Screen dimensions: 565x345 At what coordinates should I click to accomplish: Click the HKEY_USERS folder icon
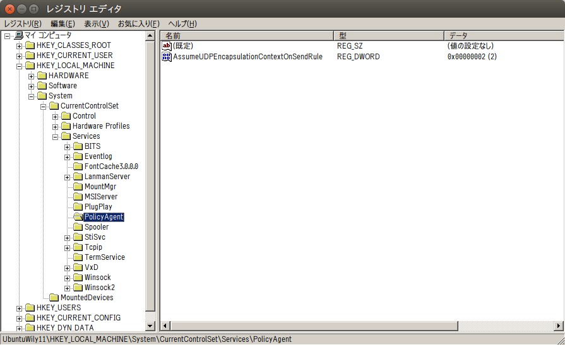tap(30, 308)
